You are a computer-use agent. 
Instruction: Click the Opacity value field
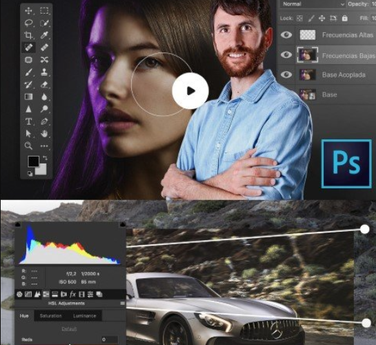[x=373, y=4]
